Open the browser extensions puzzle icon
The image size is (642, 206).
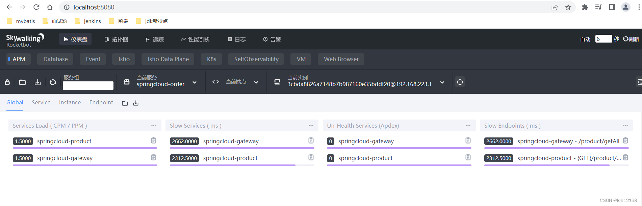(x=585, y=7)
